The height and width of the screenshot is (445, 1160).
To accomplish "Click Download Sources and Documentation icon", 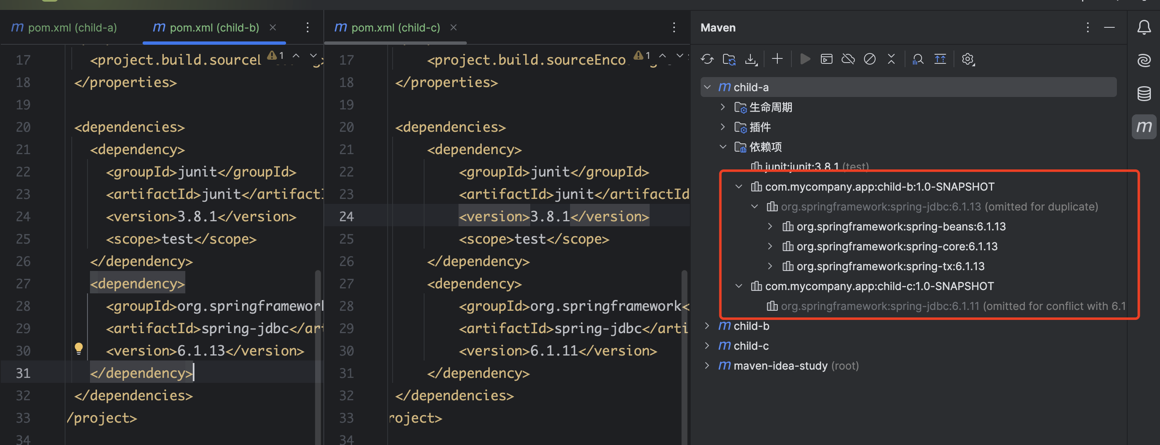I will [x=751, y=59].
